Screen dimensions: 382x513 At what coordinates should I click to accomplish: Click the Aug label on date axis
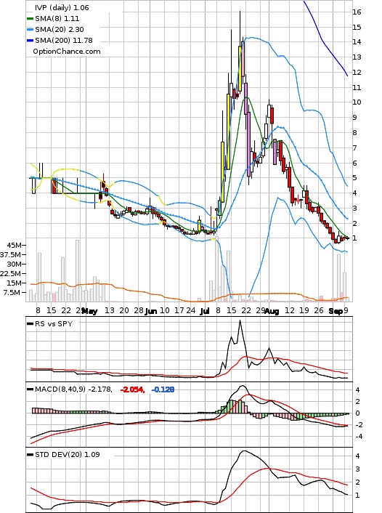tap(272, 311)
